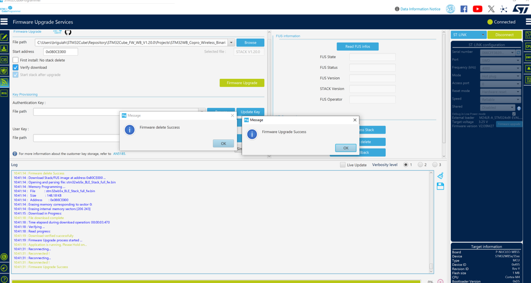Viewport: 531px width, 283px height.
Task: Click the FUS State field
Action: pyautogui.click(x=372, y=57)
